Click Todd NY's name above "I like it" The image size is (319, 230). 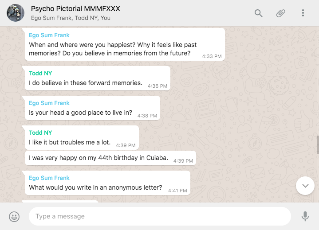coord(40,133)
